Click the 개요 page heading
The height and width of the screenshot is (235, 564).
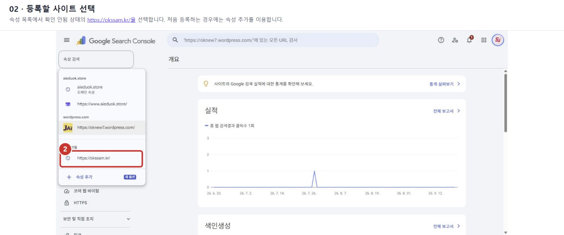point(174,59)
